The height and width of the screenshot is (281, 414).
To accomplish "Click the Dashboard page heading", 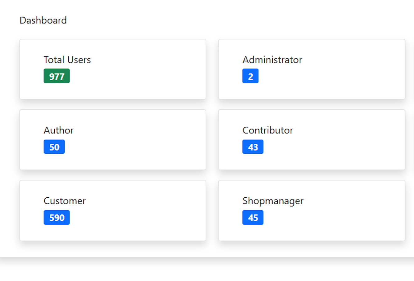I will (43, 20).
